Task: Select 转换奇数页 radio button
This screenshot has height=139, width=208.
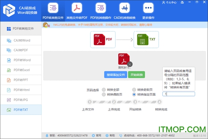Action: (134, 90)
